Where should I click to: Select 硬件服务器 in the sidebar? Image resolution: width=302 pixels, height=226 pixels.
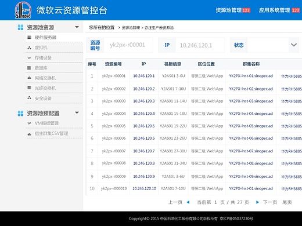click(45, 37)
